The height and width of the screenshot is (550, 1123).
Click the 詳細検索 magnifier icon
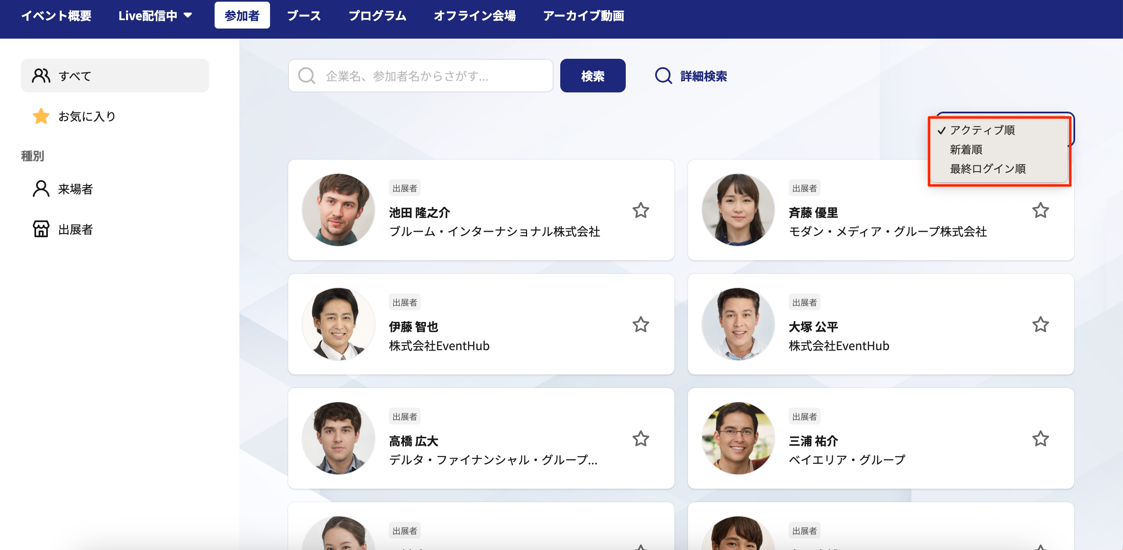[663, 76]
